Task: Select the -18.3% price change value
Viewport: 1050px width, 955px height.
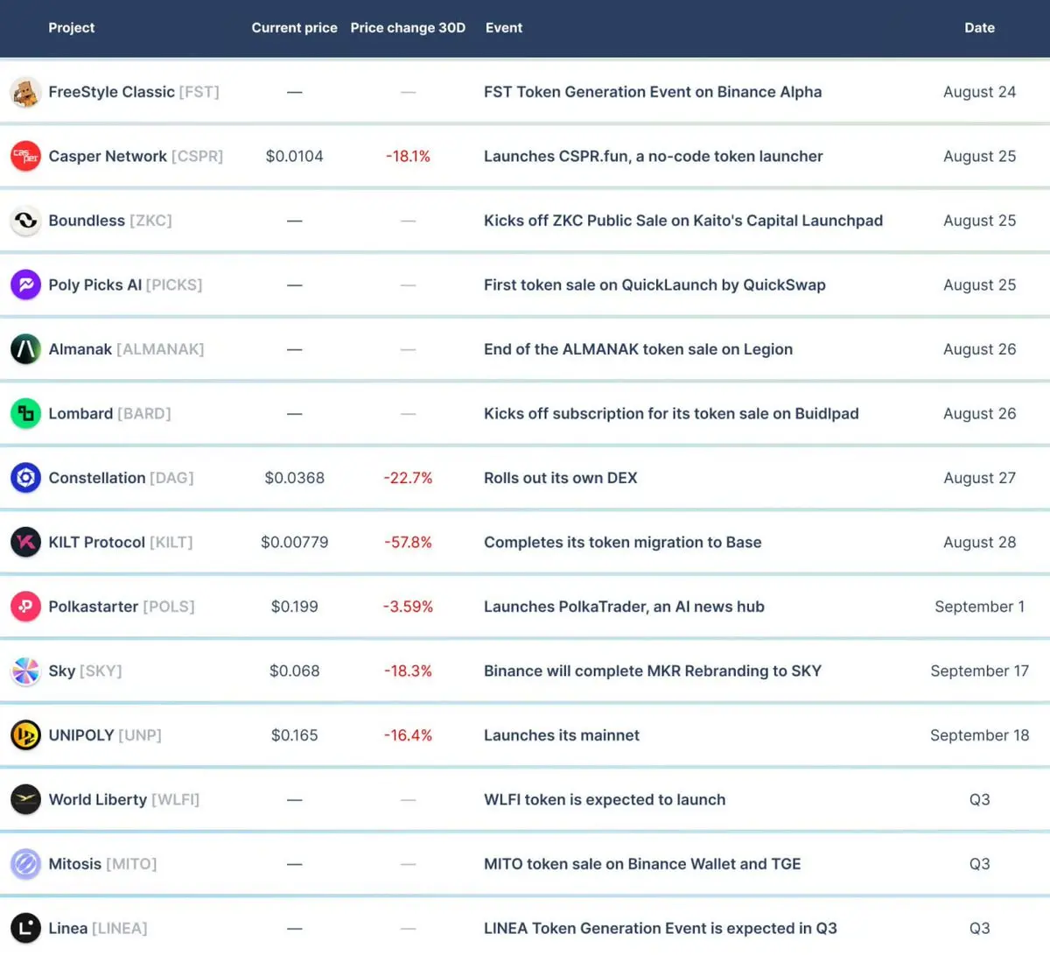Action: click(x=408, y=671)
